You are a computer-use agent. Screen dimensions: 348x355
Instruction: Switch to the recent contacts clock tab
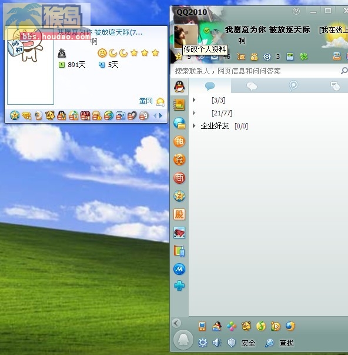click(335, 86)
